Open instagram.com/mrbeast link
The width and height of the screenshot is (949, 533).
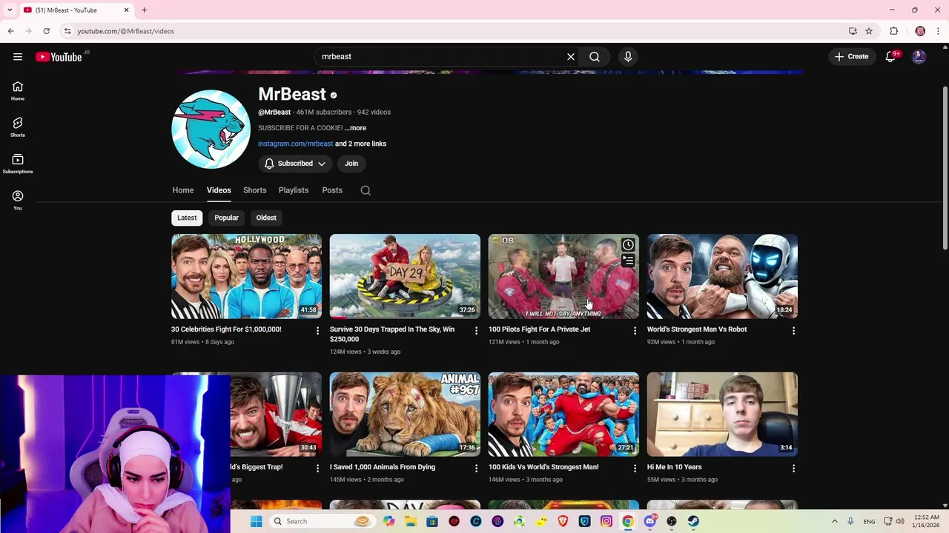point(295,144)
